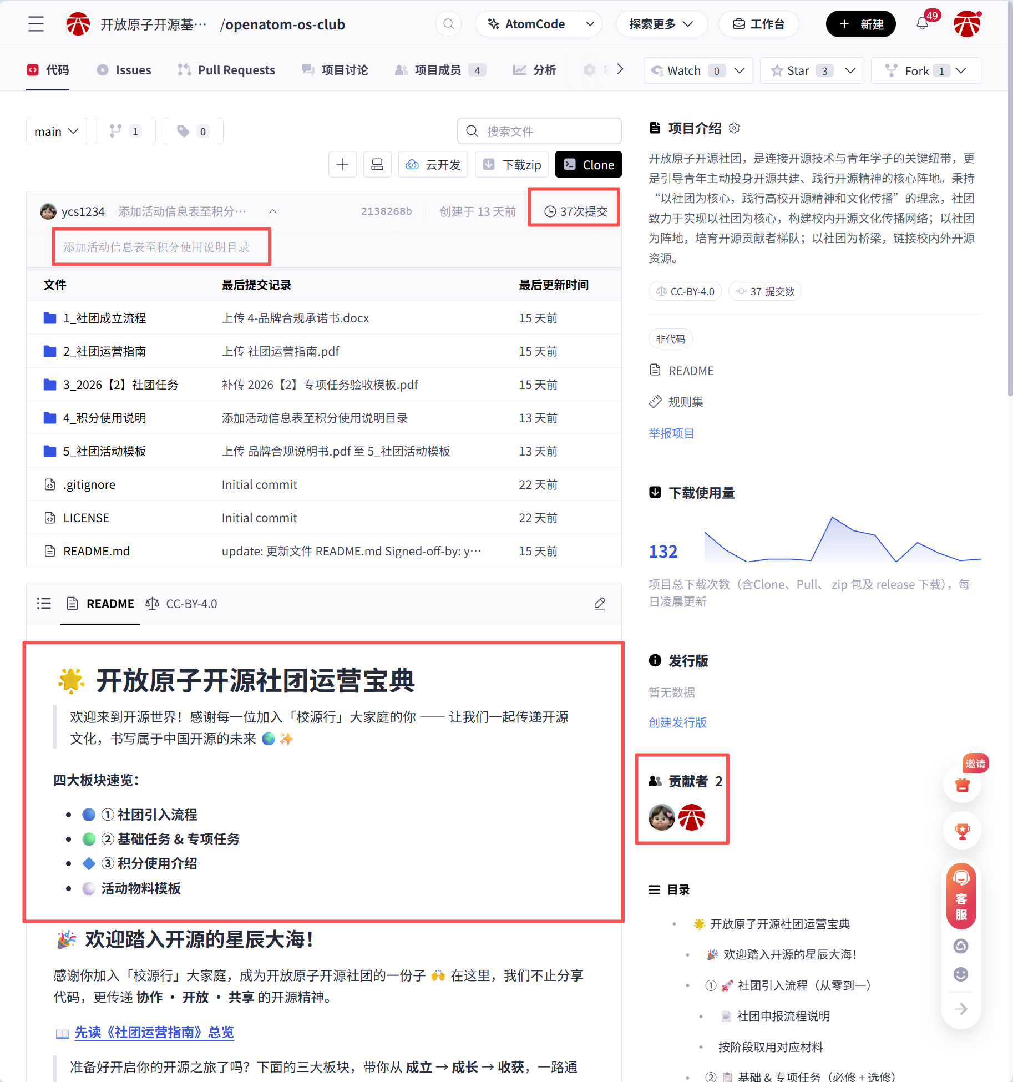Open the Pull Requests tab
Viewport: 1013px width, 1082px height.
point(226,70)
